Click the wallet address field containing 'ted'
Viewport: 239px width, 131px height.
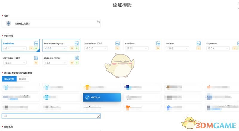(x=48, y=116)
